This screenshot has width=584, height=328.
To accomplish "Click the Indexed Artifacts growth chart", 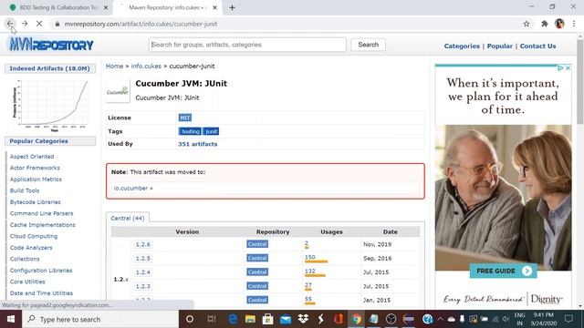I will click(50, 105).
